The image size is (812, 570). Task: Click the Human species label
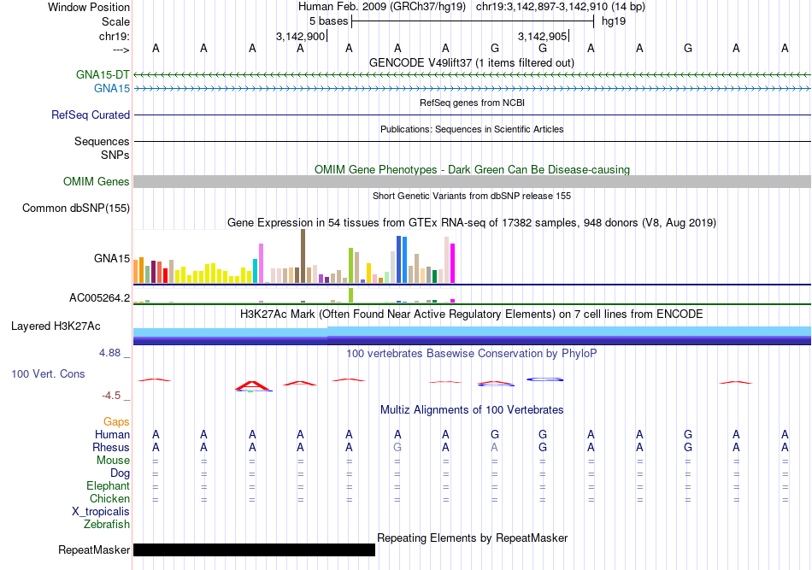coord(112,434)
